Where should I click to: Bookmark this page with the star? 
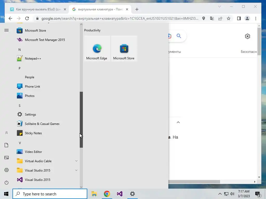(x=229, y=18)
